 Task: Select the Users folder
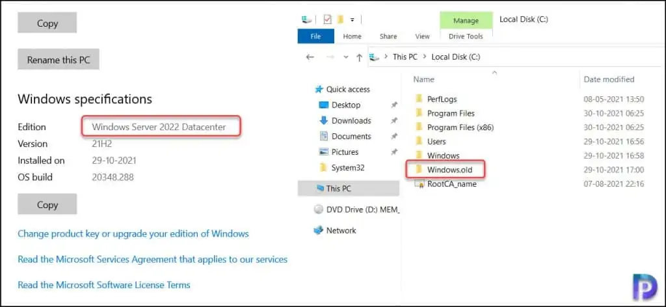[436, 141]
